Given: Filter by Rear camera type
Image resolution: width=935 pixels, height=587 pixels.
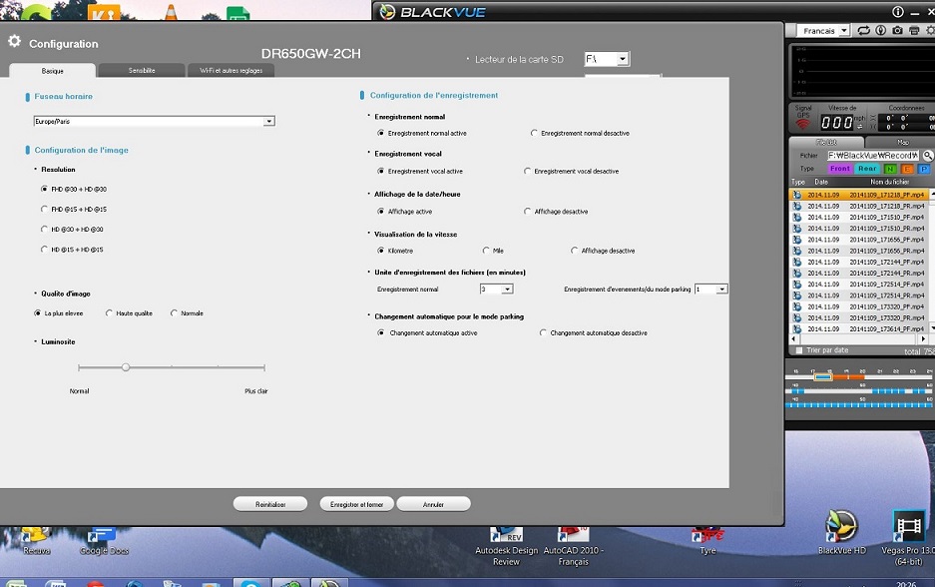Looking at the screenshot, I should (867, 169).
